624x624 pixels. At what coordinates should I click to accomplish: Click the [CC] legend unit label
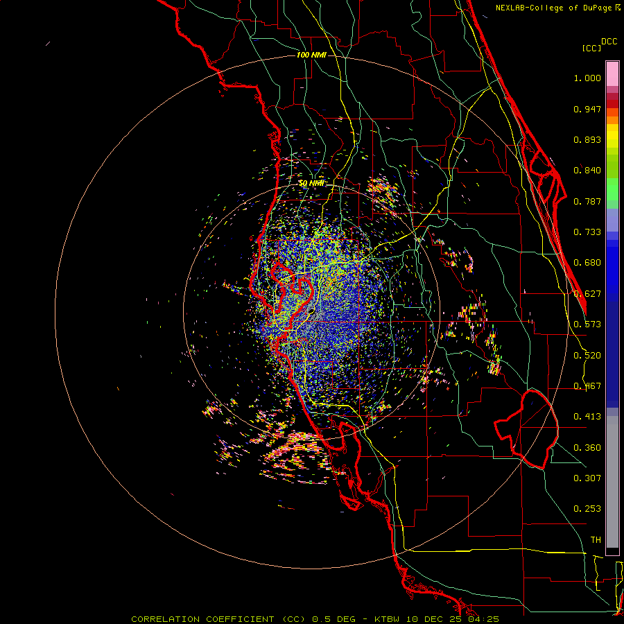[591, 48]
